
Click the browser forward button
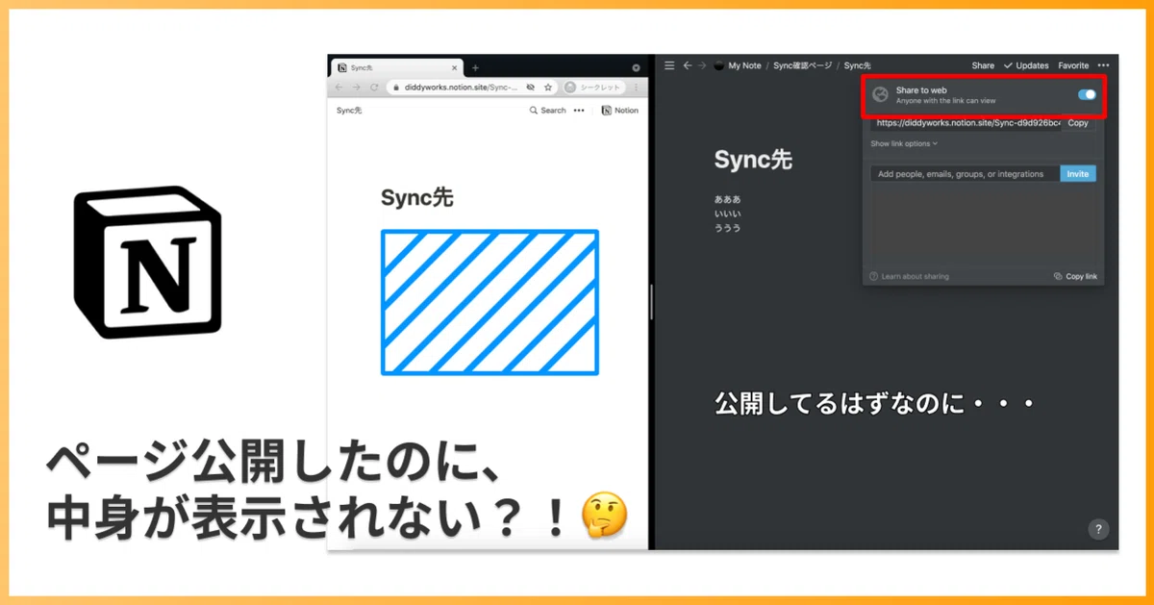(355, 87)
